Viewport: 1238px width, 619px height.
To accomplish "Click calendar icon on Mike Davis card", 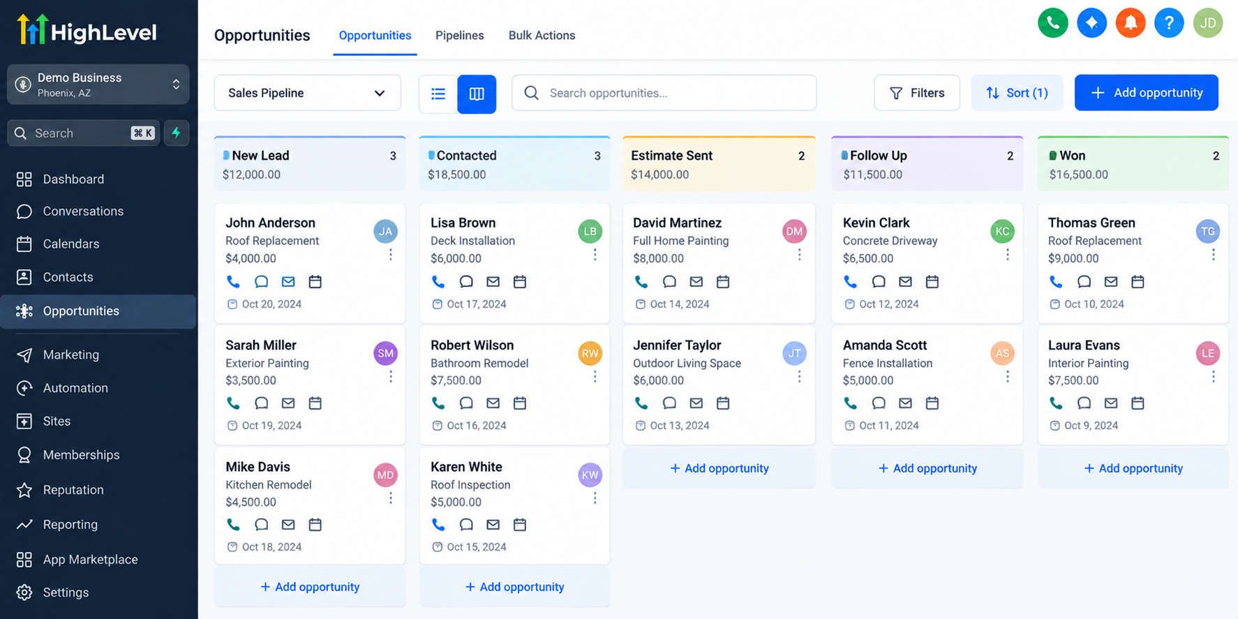I will tap(315, 525).
